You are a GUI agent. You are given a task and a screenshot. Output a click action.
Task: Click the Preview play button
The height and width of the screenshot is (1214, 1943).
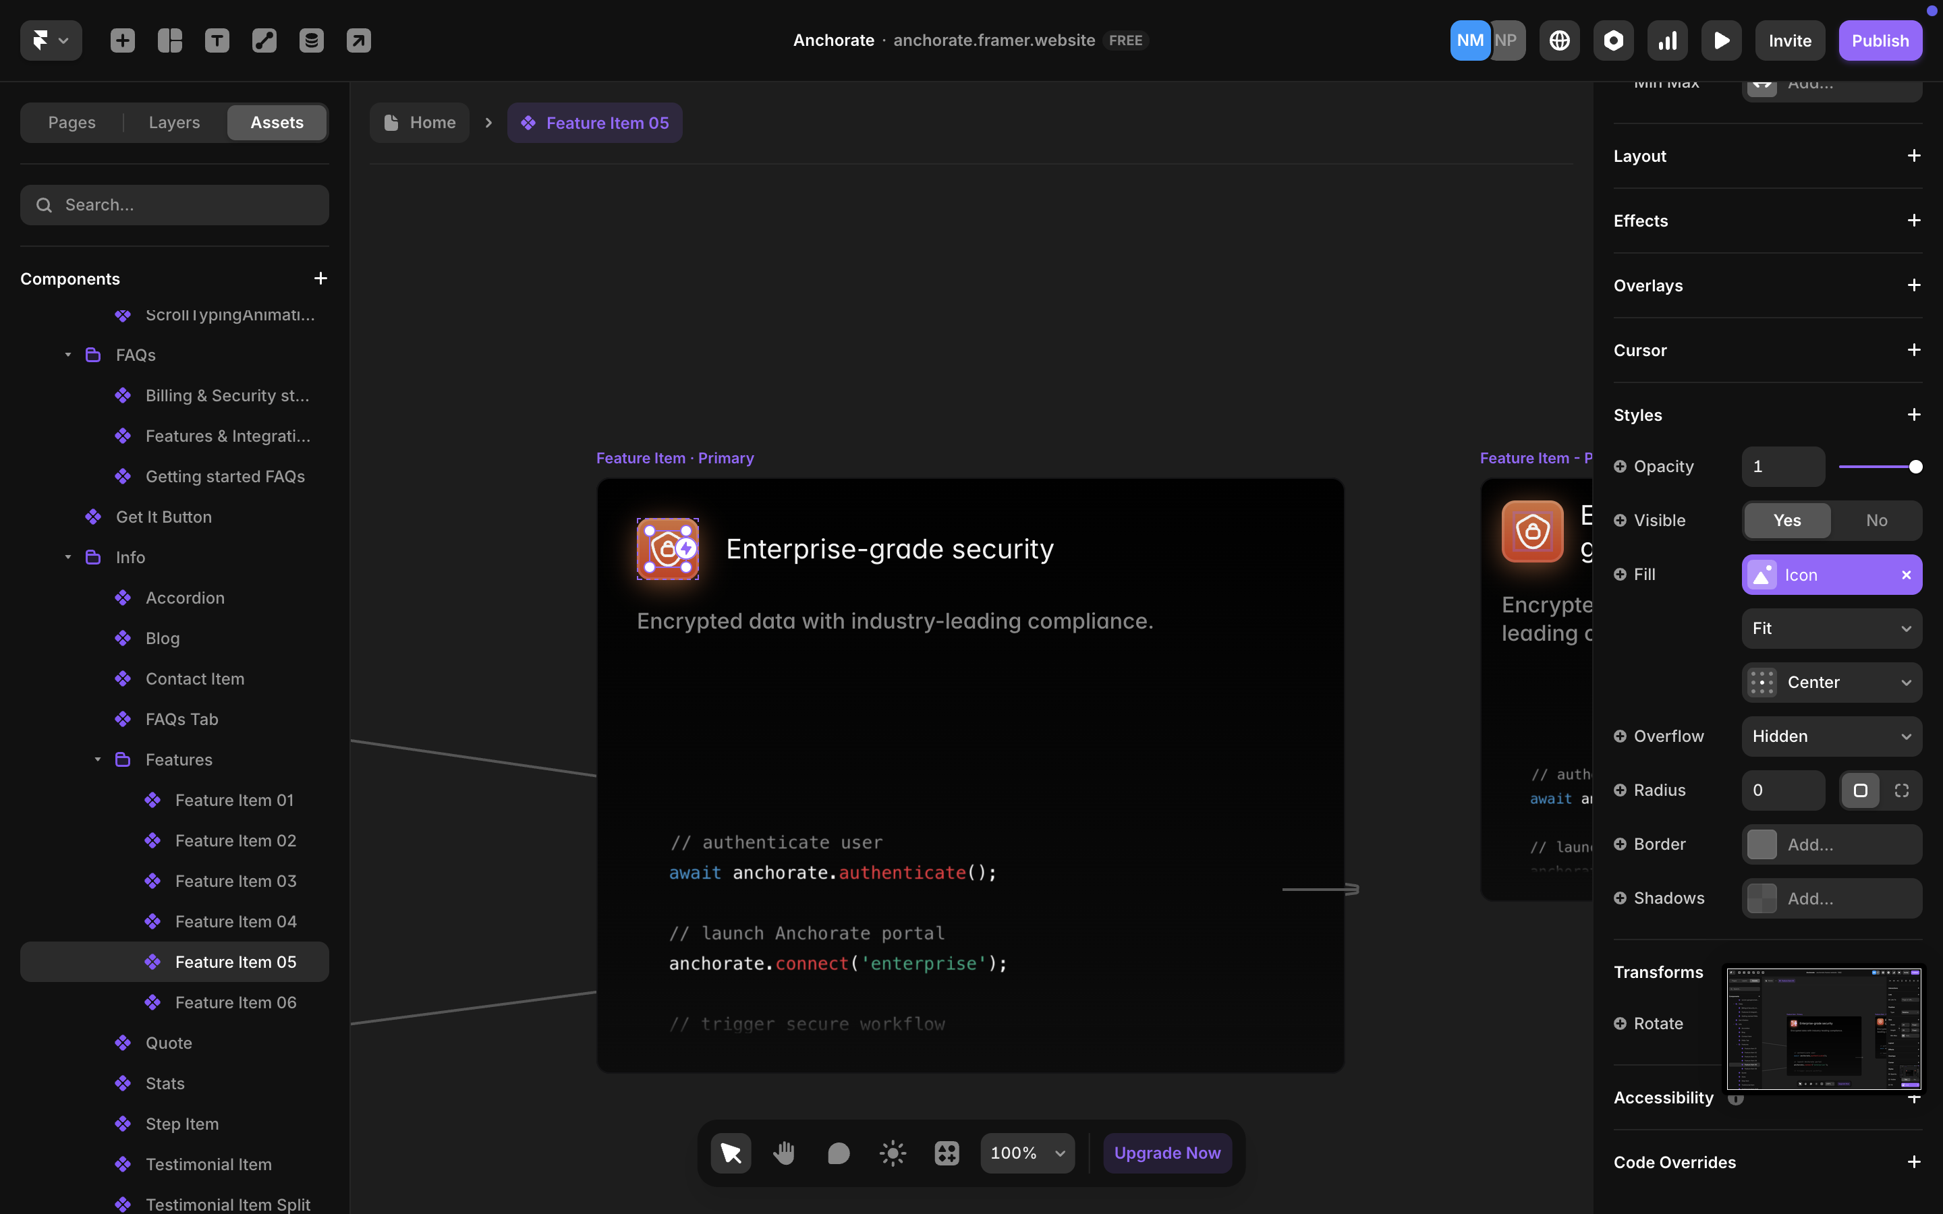(1720, 40)
